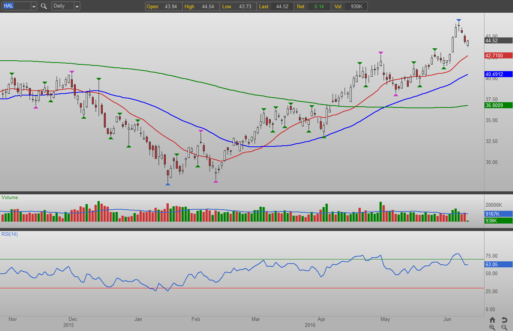This screenshot has height=331, width=513.
Task: Click the symbol search magnifier icon
Action: pos(44,6)
